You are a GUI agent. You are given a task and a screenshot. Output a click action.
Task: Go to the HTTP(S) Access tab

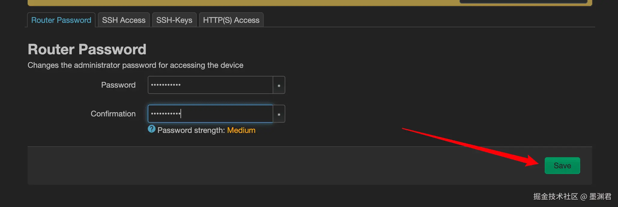231,20
